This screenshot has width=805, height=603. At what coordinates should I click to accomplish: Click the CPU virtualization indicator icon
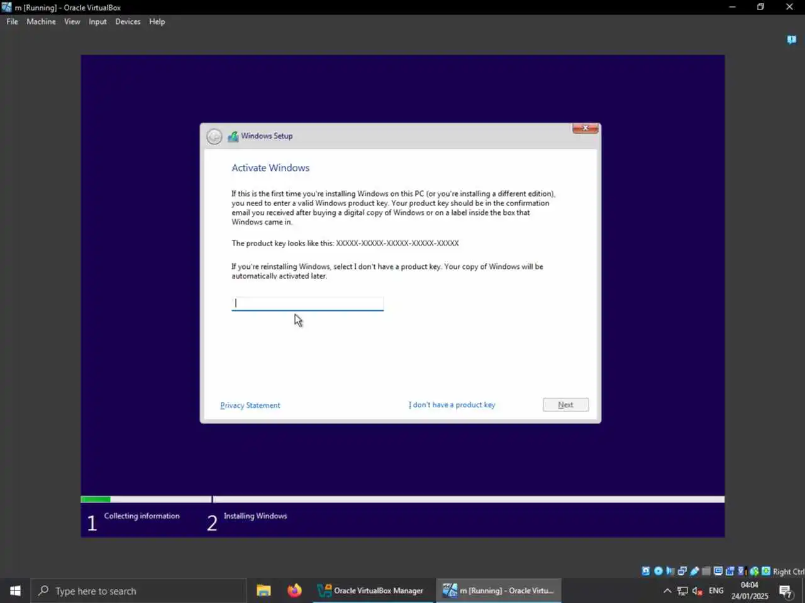(x=742, y=571)
